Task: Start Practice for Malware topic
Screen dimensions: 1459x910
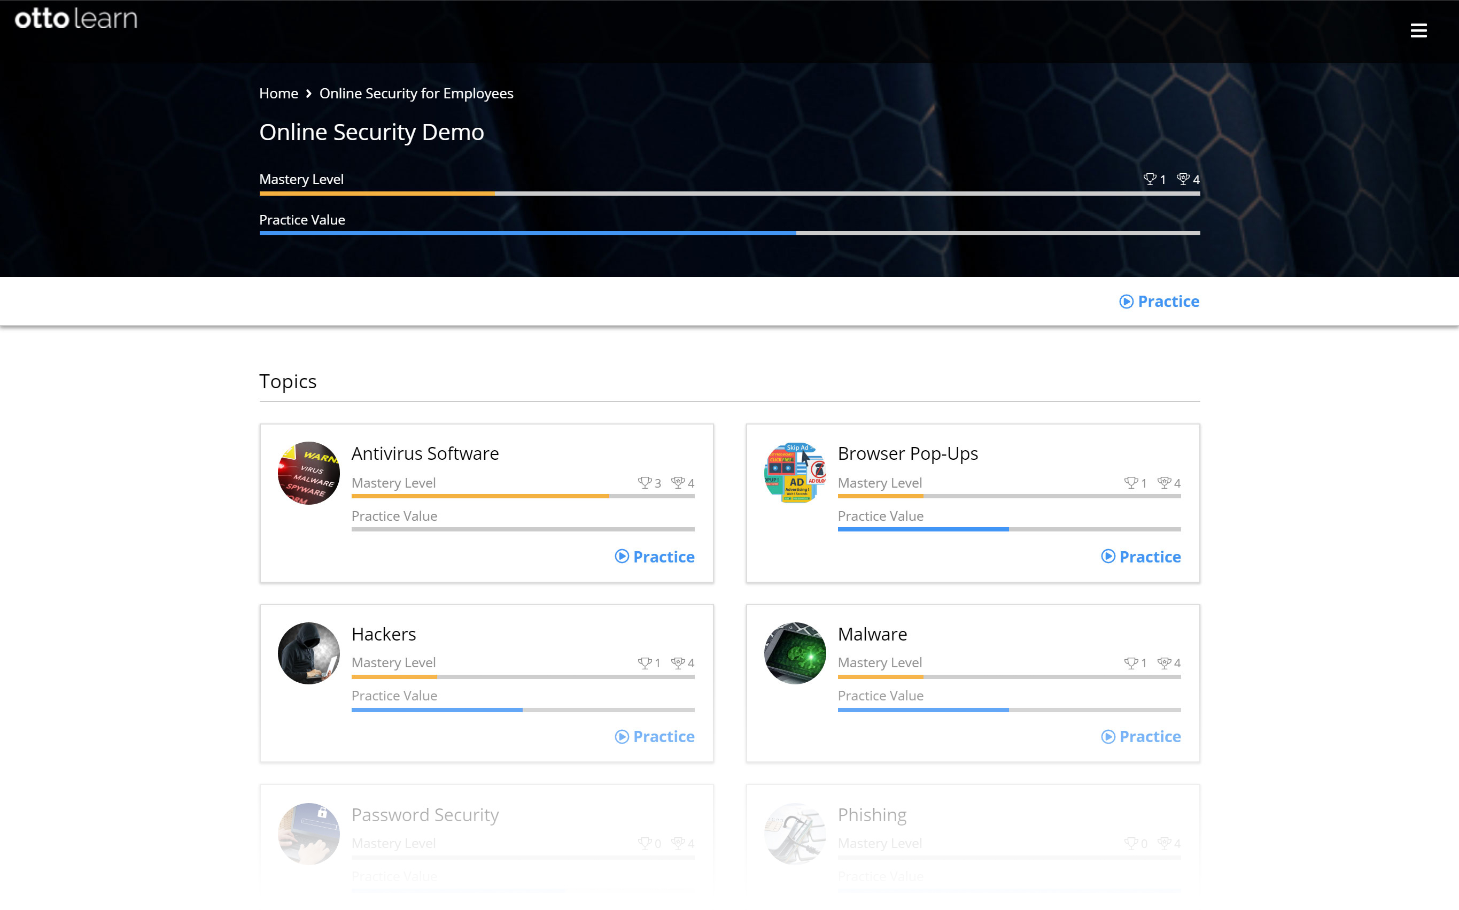Action: tap(1141, 737)
